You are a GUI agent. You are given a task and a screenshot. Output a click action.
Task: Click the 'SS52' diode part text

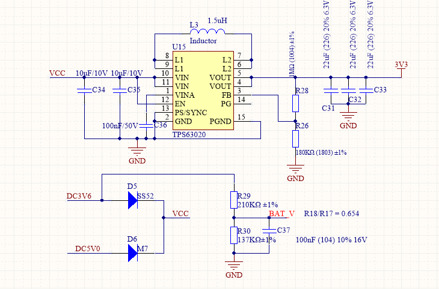(146, 196)
